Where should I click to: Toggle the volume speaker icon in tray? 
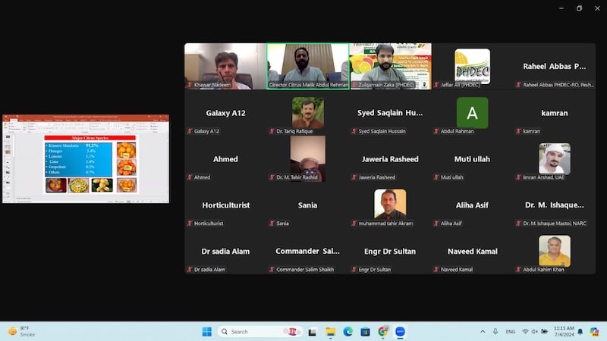535,332
